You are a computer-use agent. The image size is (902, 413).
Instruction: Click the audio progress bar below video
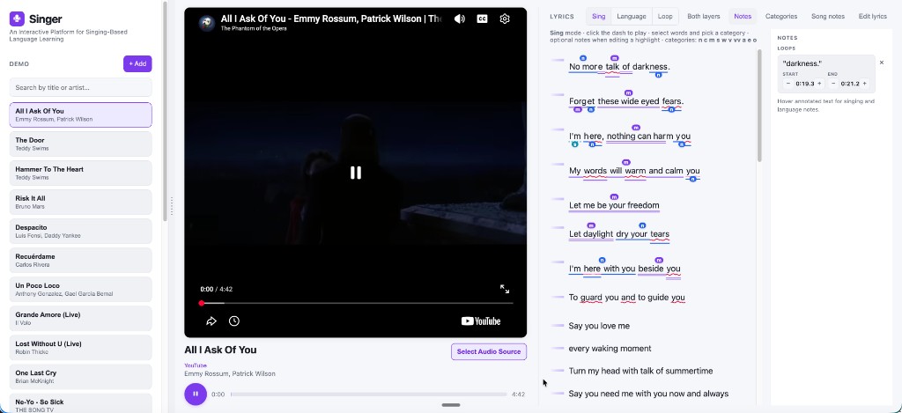pyautogui.click(x=369, y=395)
